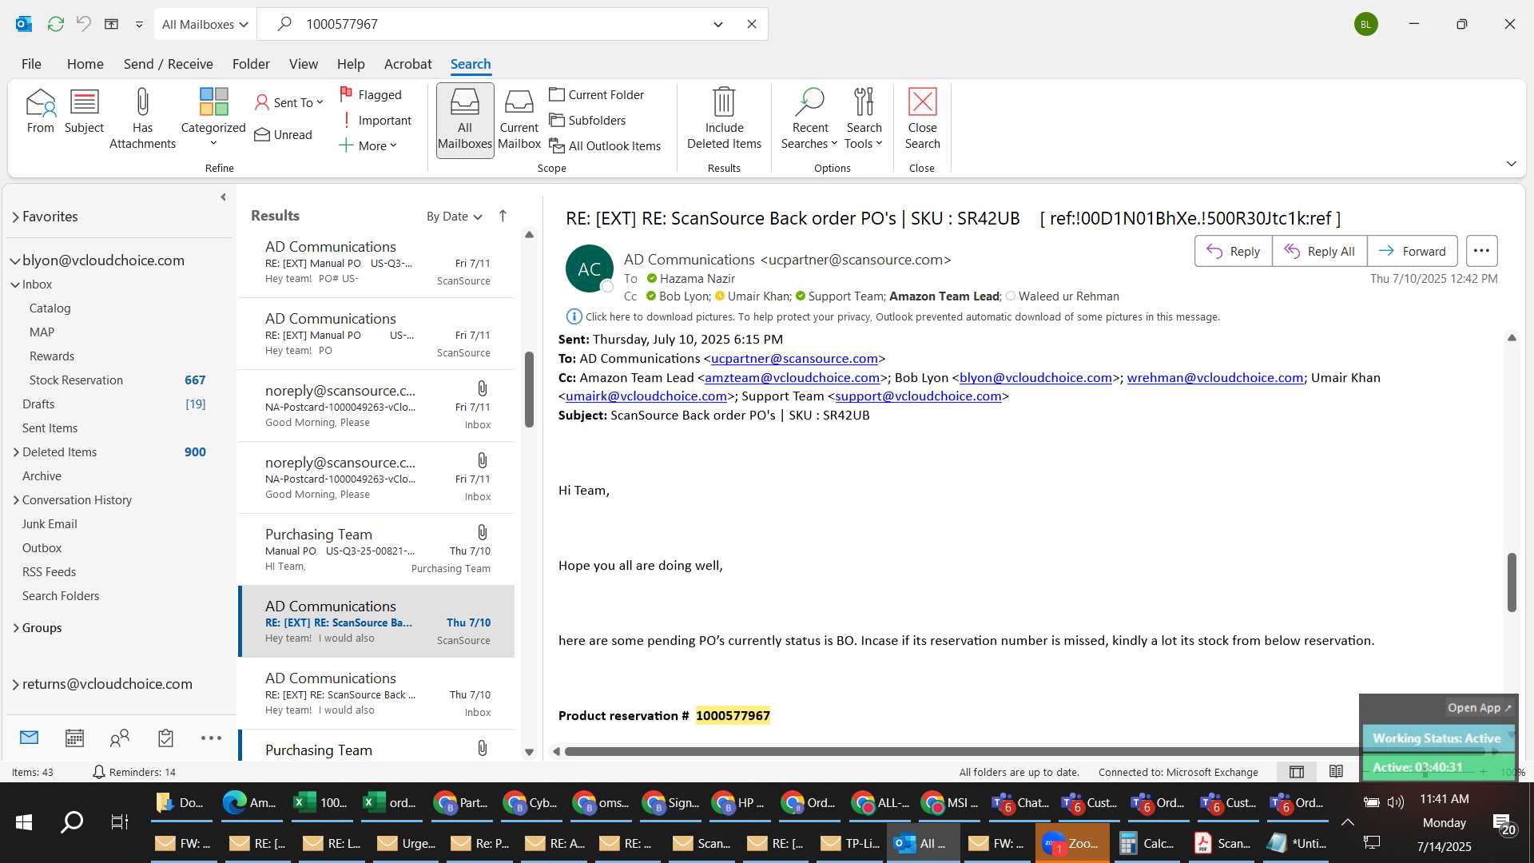Expand search box options arrow

point(717,24)
